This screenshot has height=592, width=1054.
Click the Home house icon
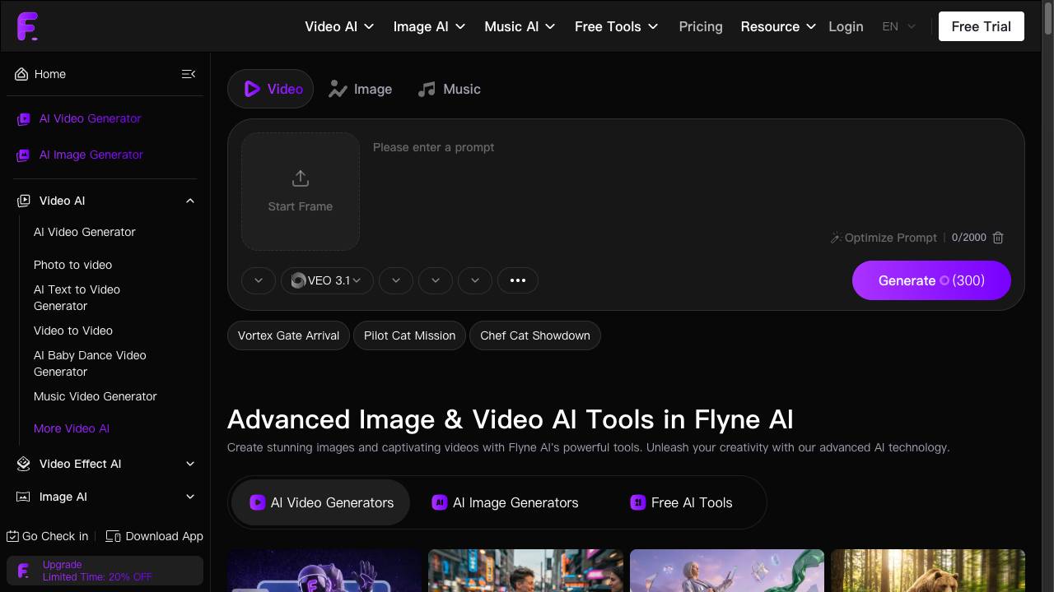click(21, 74)
